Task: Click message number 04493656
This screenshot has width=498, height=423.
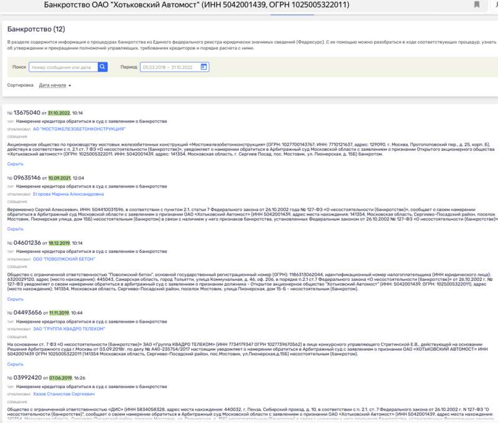Action: [x=27, y=313]
